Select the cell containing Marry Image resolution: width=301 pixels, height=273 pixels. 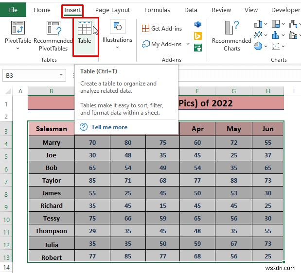tap(52, 142)
